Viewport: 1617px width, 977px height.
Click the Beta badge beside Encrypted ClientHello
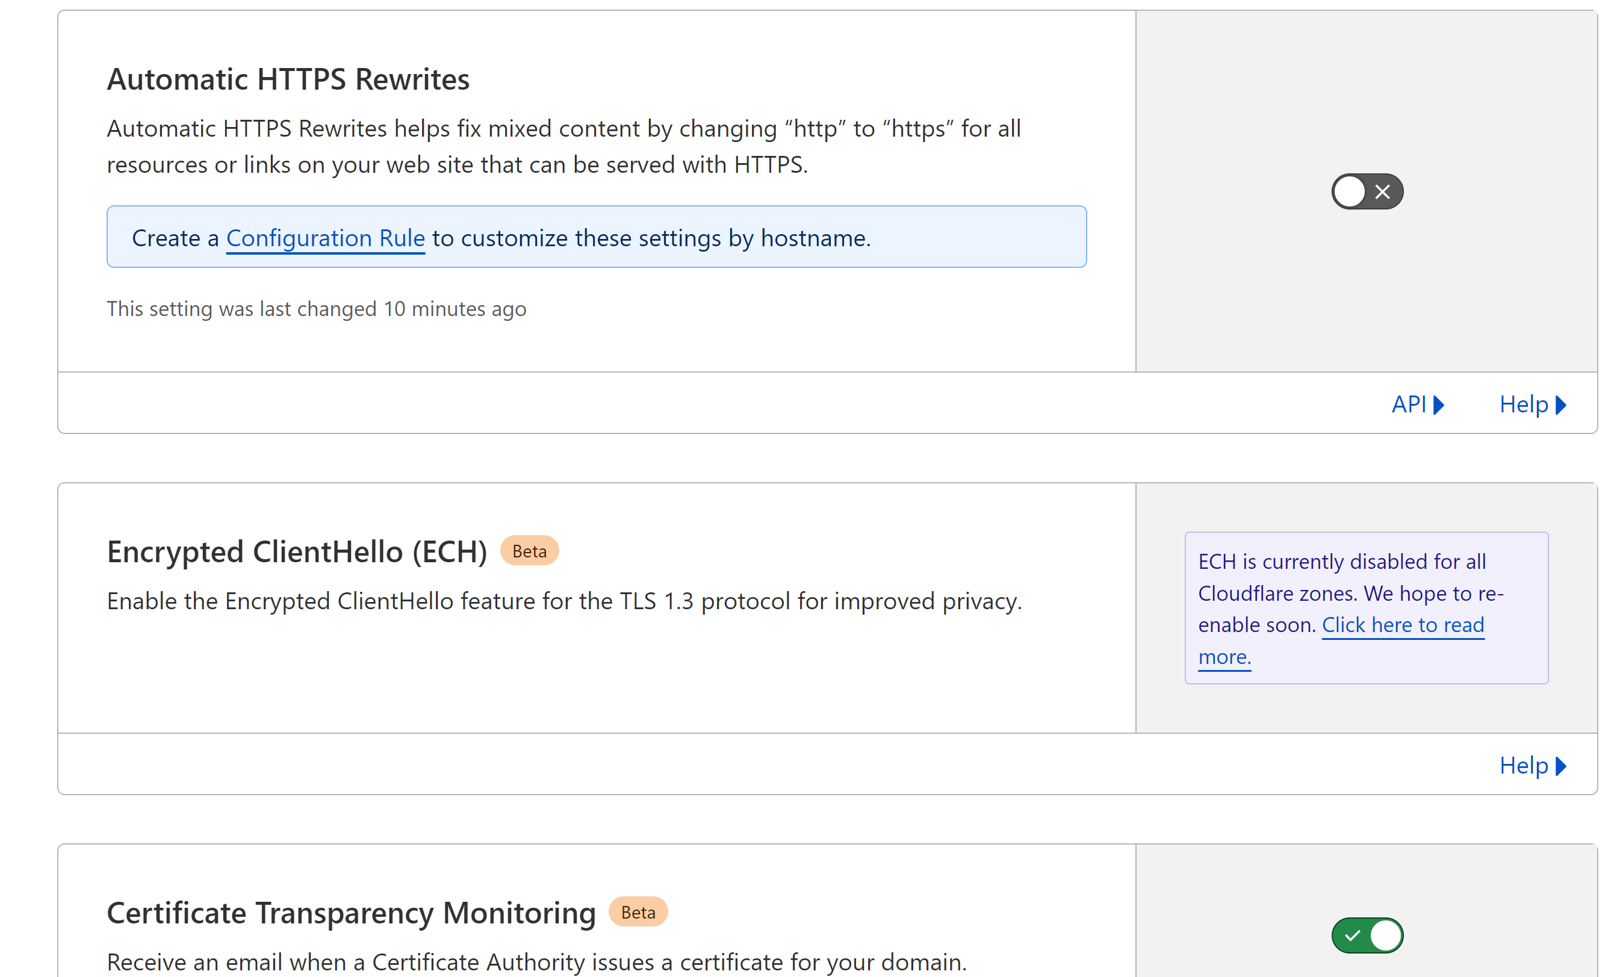pos(529,551)
